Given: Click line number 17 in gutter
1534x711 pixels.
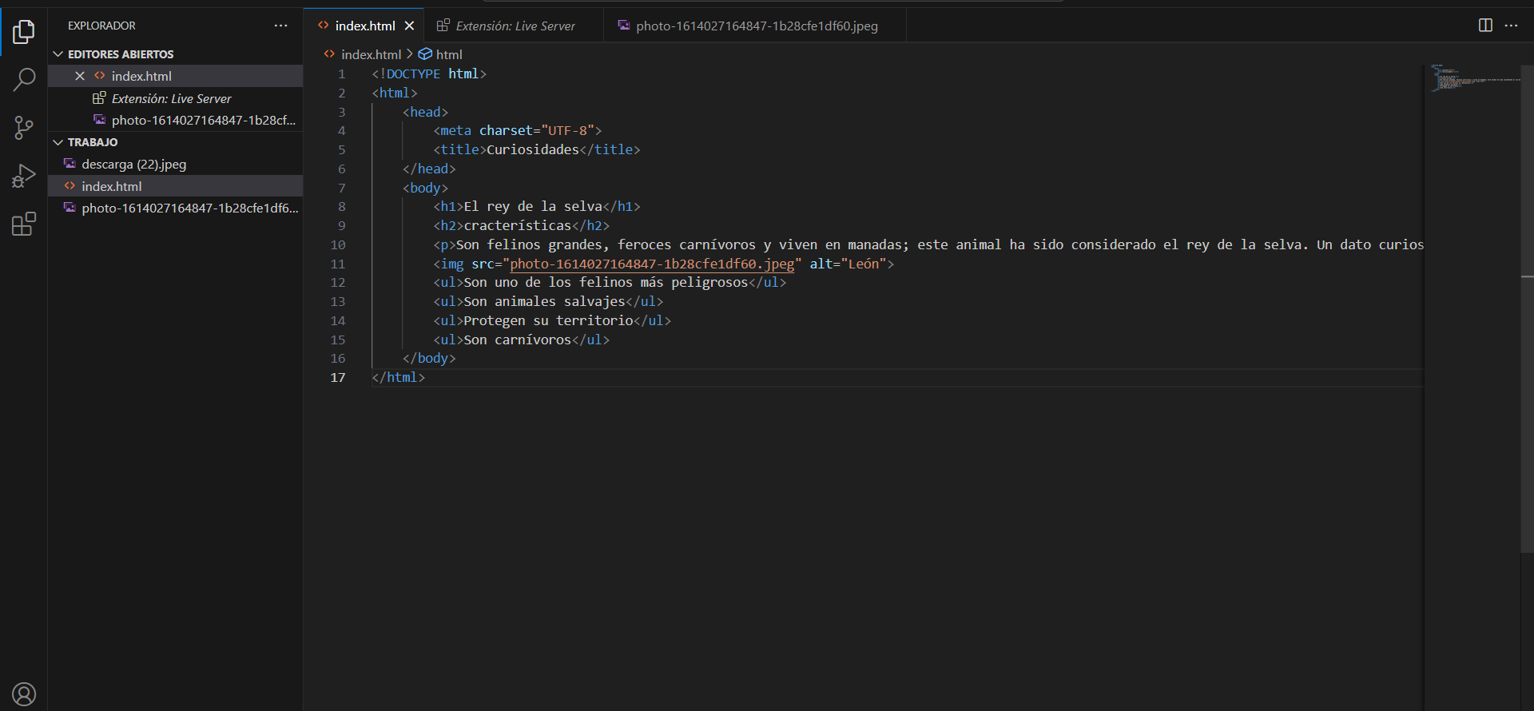Looking at the screenshot, I should [x=338, y=377].
